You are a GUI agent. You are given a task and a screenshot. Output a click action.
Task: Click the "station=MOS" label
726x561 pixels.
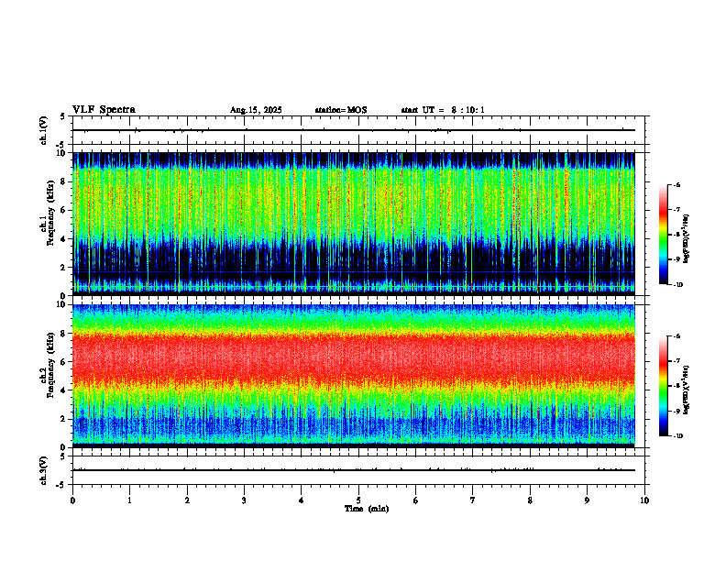(x=341, y=110)
